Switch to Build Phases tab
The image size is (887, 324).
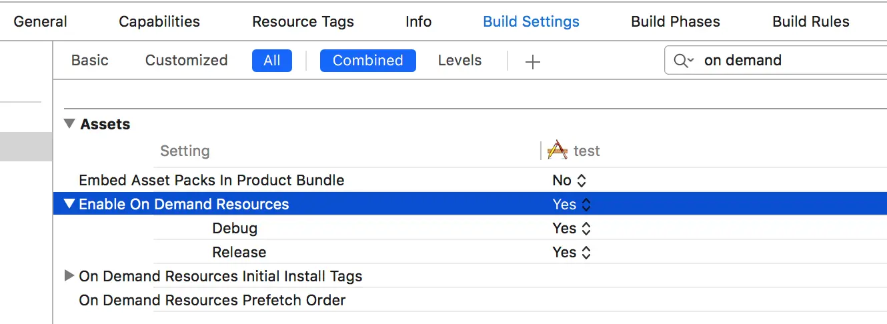(675, 21)
